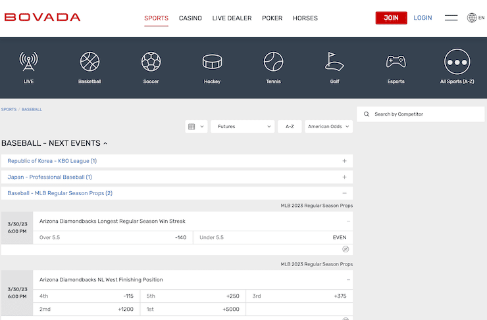The image size is (487, 320).
Task: Select the Soccer ball icon
Action: click(151, 62)
